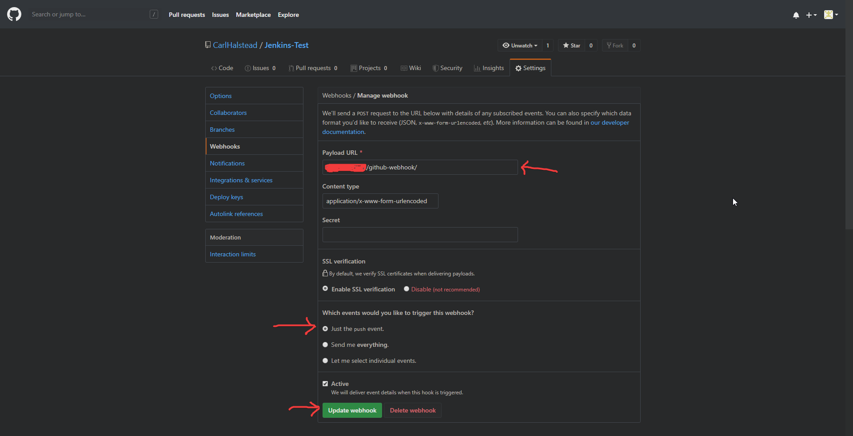Image resolution: width=853 pixels, height=436 pixels.
Task: Switch to the Projects tab
Action: (x=369, y=68)
